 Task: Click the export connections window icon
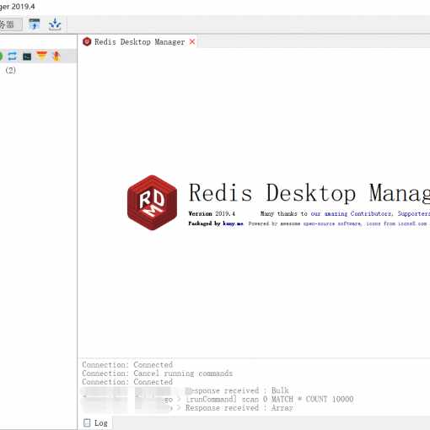pos(35,24)
